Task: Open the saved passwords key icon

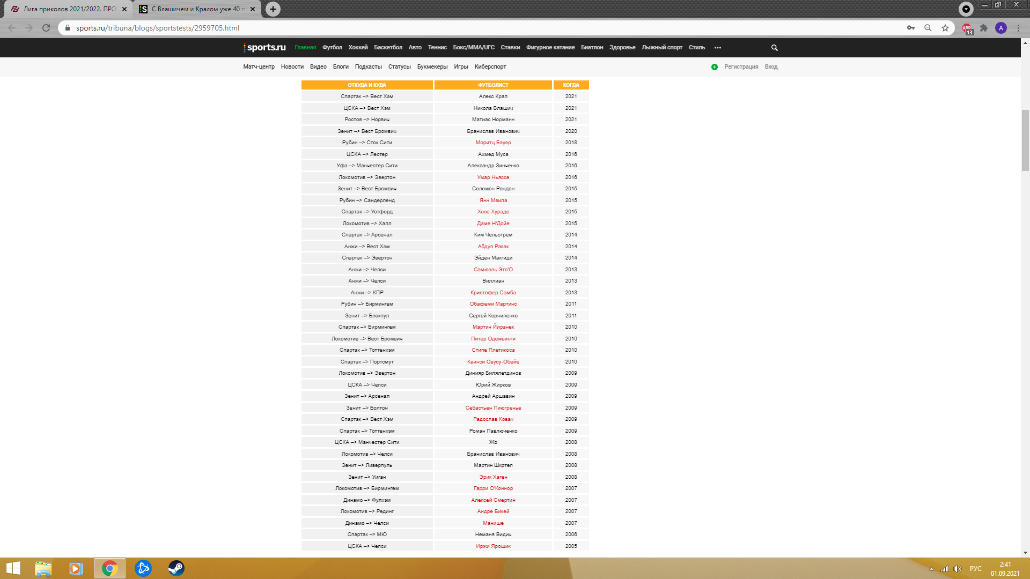Action: (911, 28)
